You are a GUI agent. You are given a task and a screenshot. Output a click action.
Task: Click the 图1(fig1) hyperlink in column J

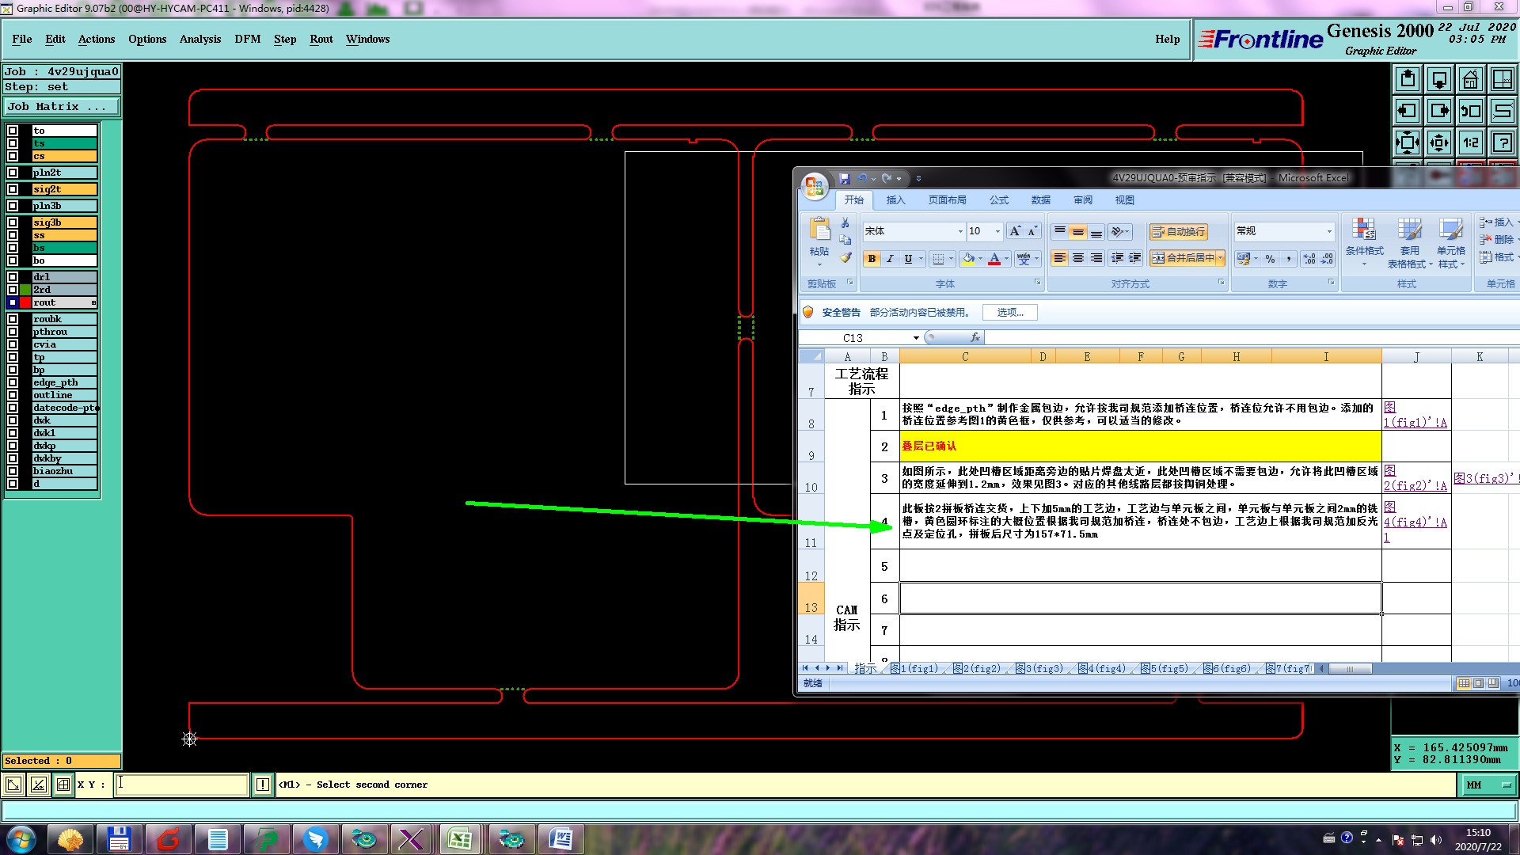1415,415
